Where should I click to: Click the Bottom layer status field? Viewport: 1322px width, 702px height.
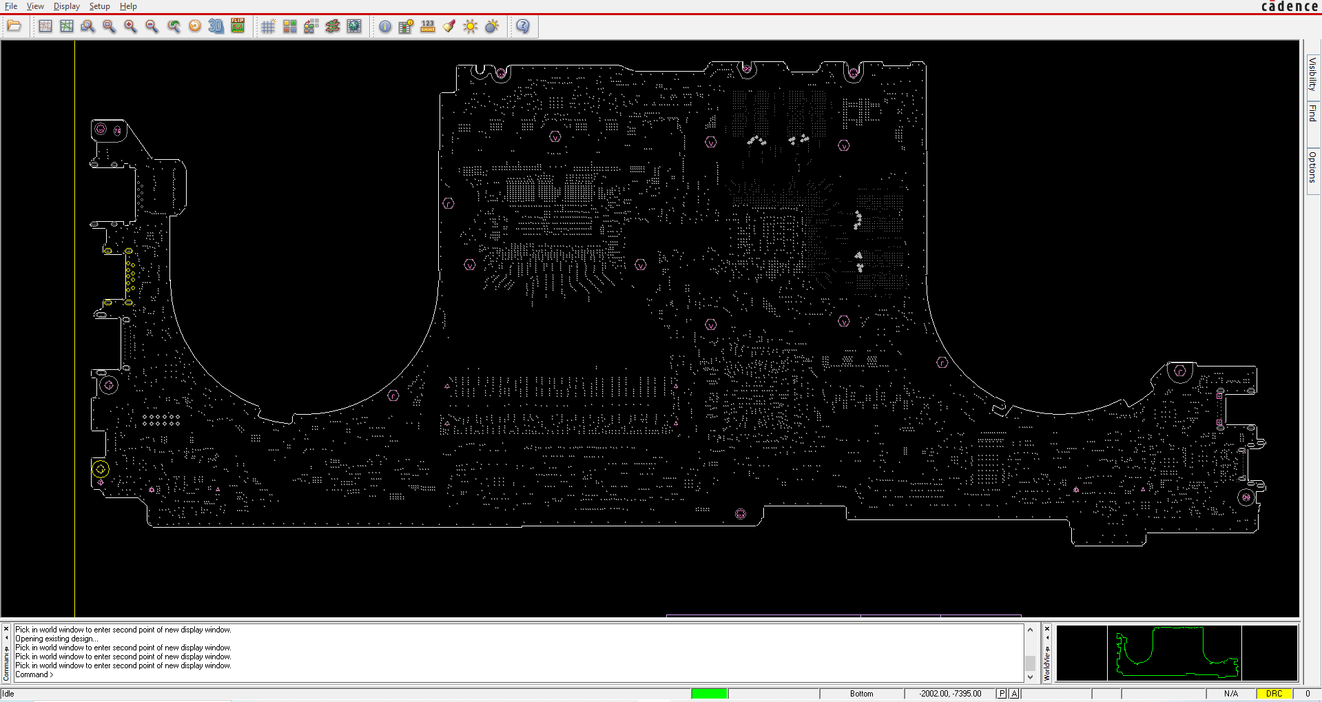click(x=861, y=694)
